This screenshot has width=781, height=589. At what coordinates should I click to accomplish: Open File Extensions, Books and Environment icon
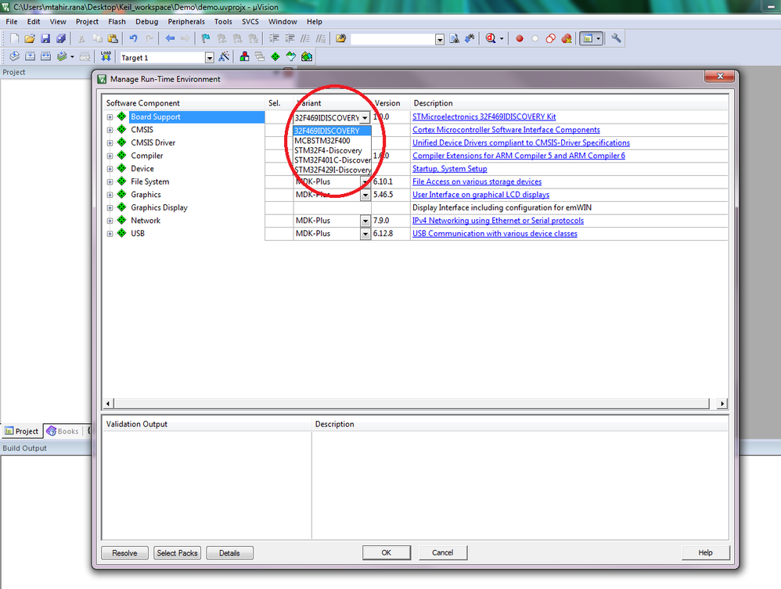(x=244, y=57)
